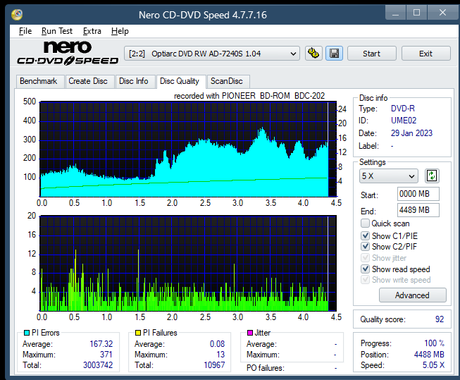Expand the Optiarc DVD RW drive dropdown
460x380 pixels.
click(x=212, y=54)
